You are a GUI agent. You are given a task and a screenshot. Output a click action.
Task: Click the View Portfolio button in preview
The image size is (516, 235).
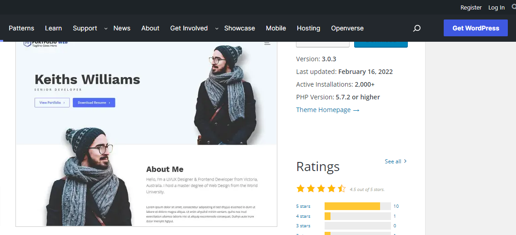[x=52, y=103]
